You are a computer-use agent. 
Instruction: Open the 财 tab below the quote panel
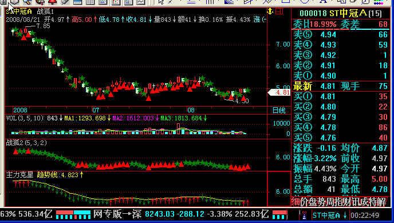click(347, 202)
